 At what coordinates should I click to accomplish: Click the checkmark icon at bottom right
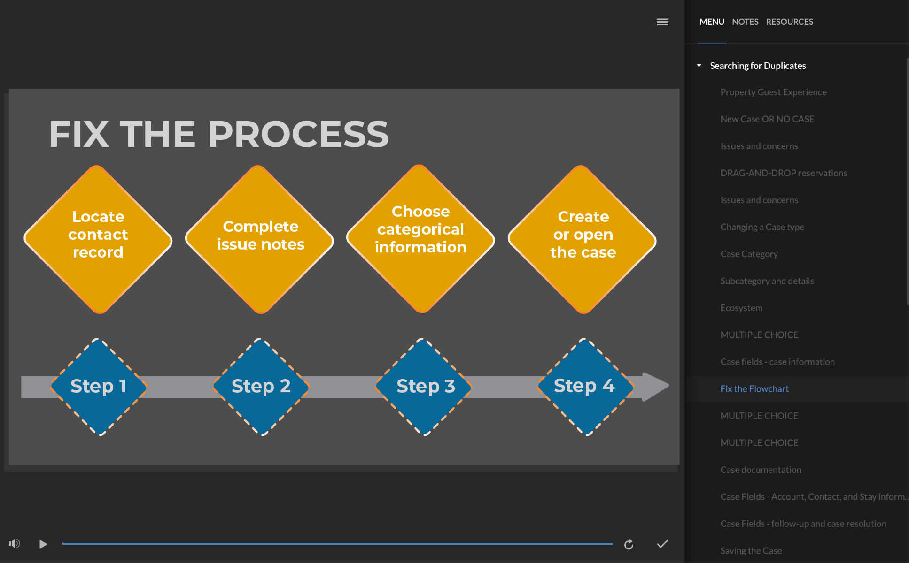pyautogui.click(x=662, y=544)
